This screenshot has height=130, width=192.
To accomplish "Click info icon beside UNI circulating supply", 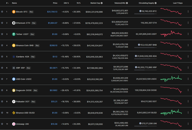I will 140,123.
